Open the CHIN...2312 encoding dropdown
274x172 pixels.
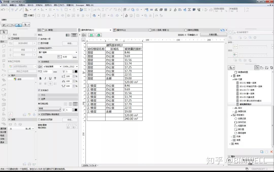[x=70, y=67]
